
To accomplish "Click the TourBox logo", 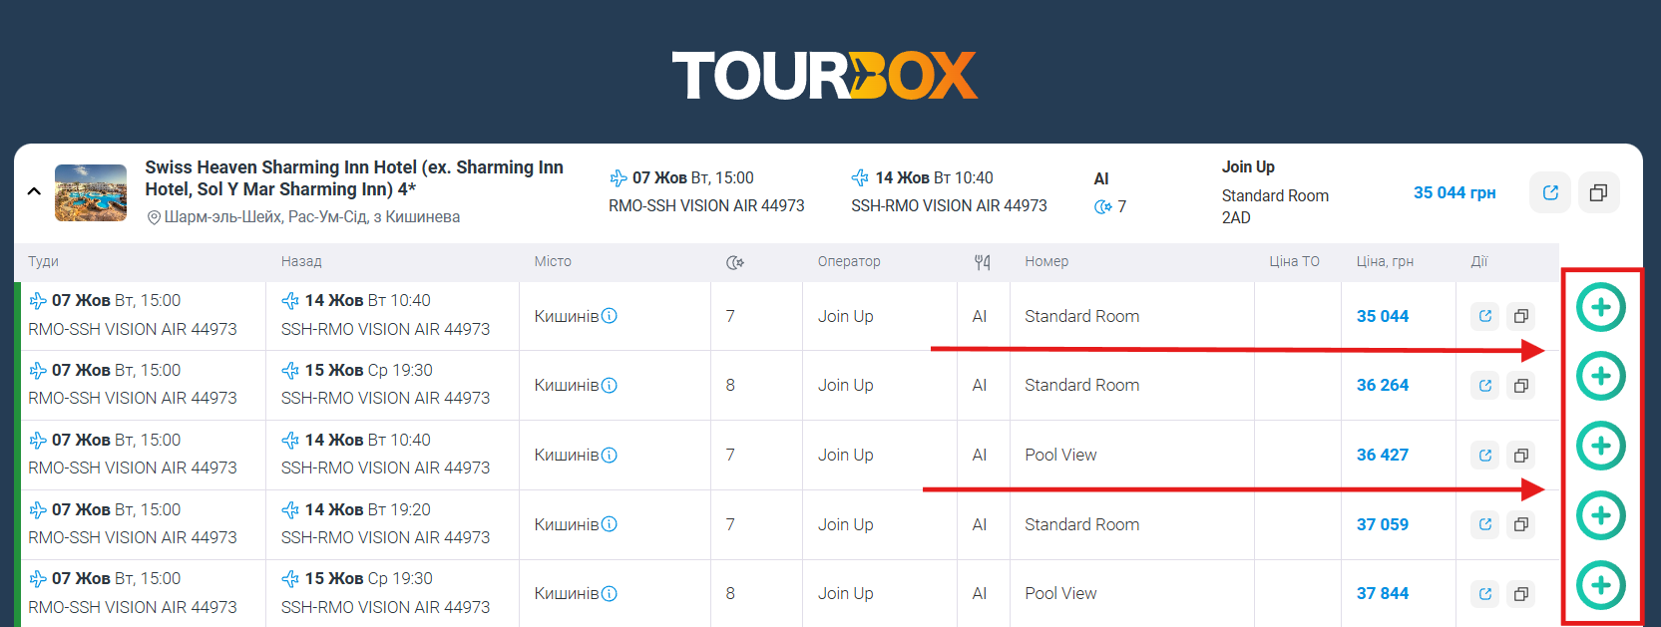I will 825,76.
